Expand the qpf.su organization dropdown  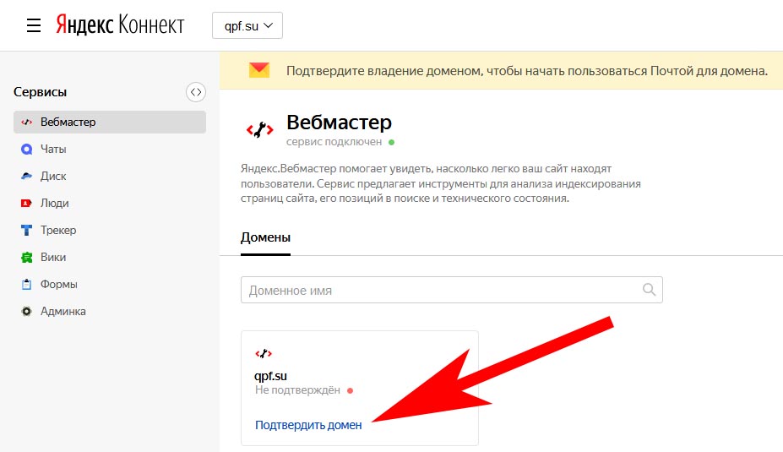click(247, 25)
